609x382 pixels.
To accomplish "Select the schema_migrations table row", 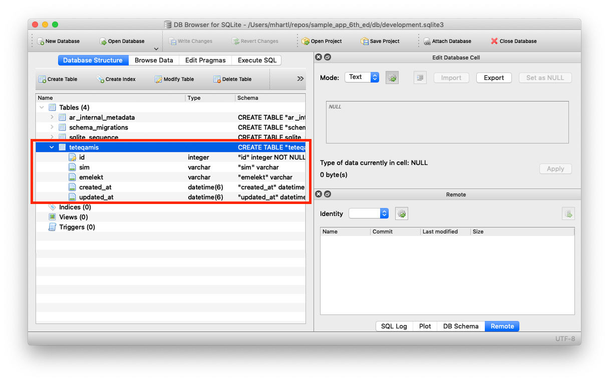I will click(171, 127).
